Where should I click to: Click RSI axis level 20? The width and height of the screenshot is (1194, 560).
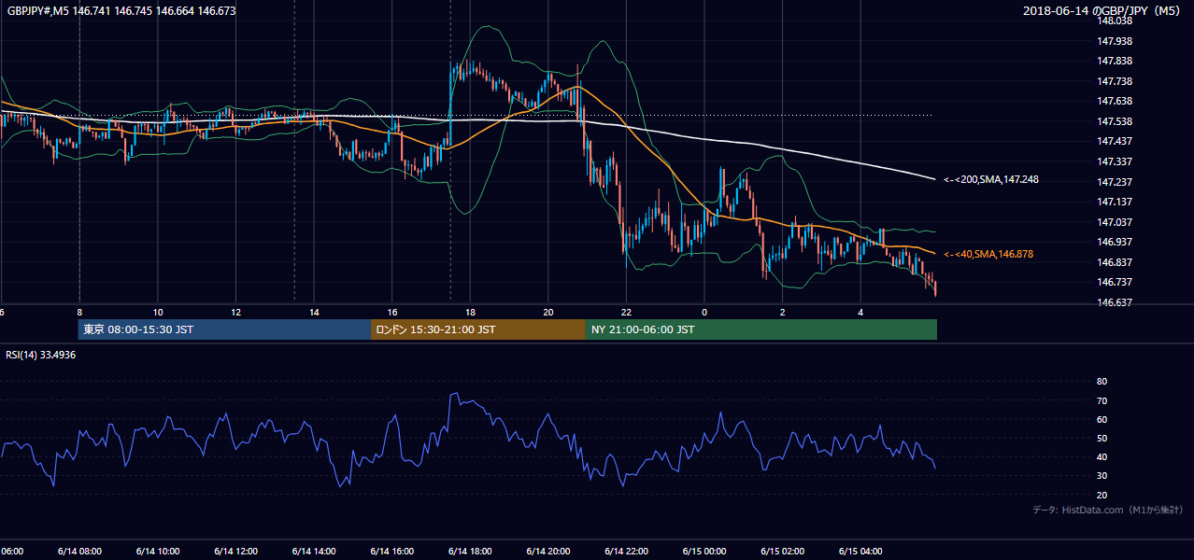point(1102,495)
